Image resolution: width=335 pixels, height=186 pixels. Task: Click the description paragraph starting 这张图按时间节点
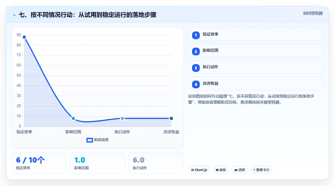tap(251, 99)
